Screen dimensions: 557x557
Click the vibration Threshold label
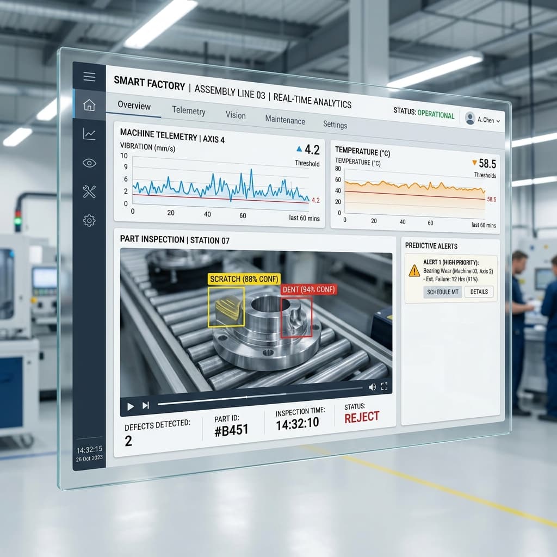click(307, 163)
